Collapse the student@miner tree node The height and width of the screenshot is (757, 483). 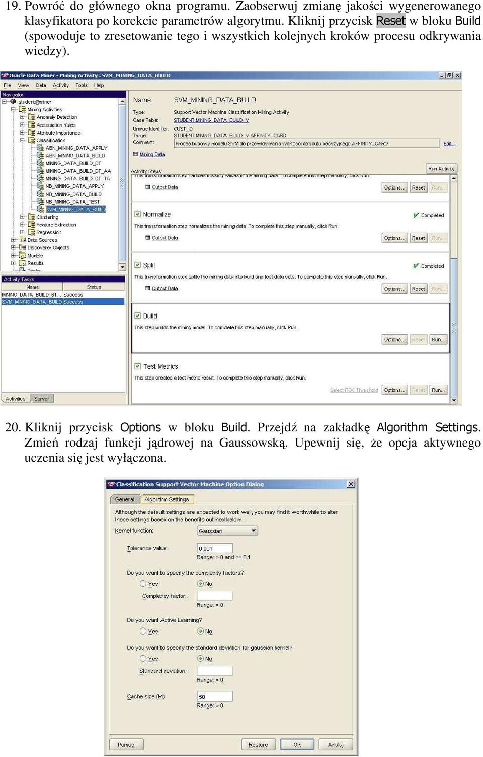(4, 102)
